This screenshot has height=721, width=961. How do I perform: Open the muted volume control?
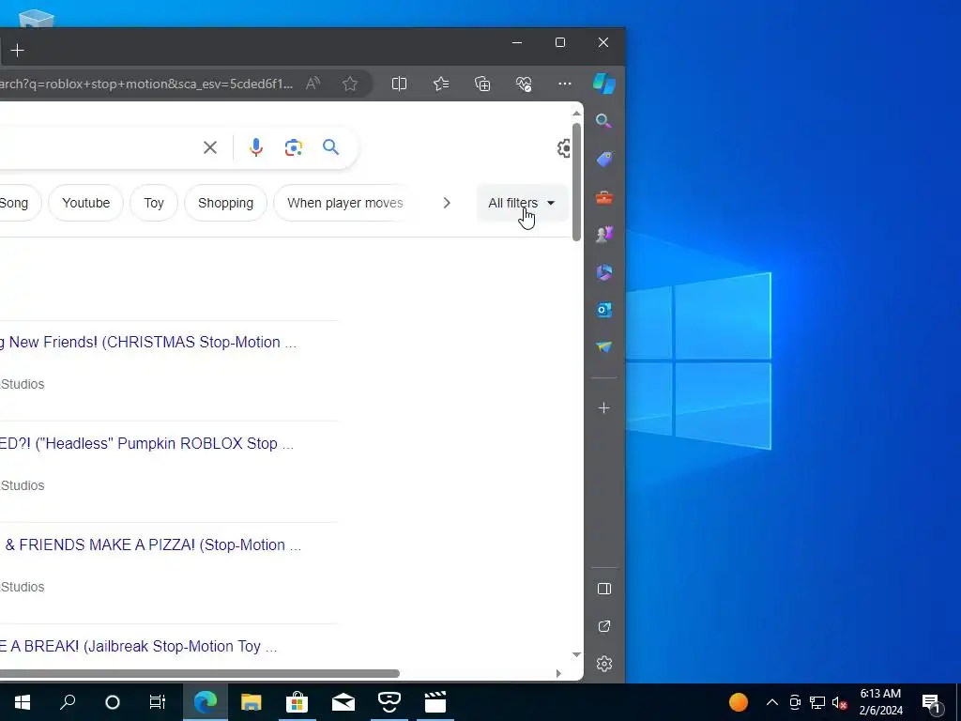[x=839, y=702]
